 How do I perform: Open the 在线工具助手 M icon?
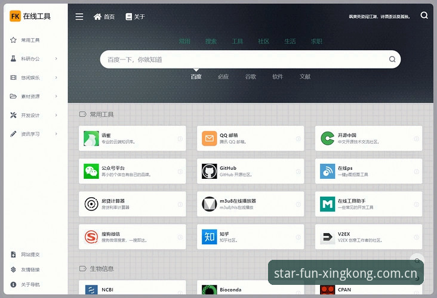(328, 204)
